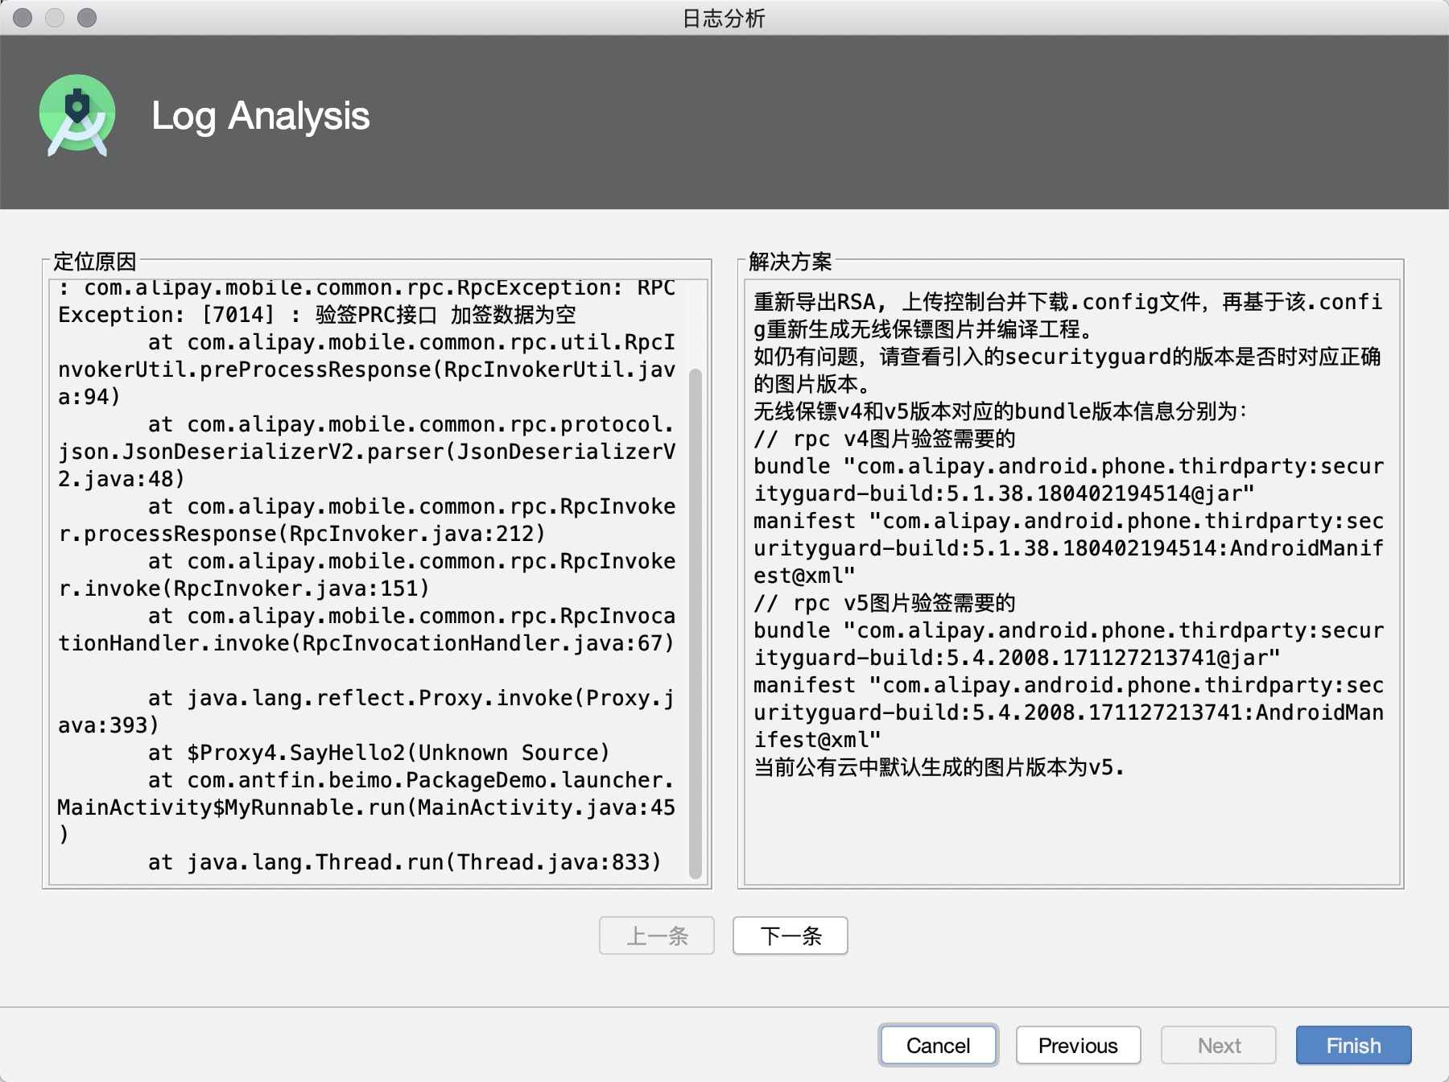Click the stack line 'a:94)'

pyautogui.click(x=89, y=397)
